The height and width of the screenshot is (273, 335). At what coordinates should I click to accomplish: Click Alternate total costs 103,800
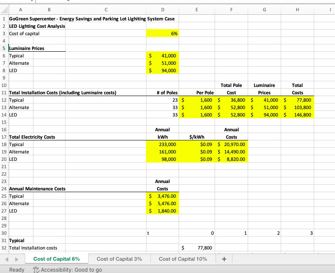click(x=297, y=107)
